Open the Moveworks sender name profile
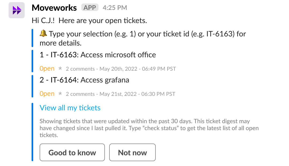Image resolution: width=289 pixels, height=166 pixels. pos(54,8)
